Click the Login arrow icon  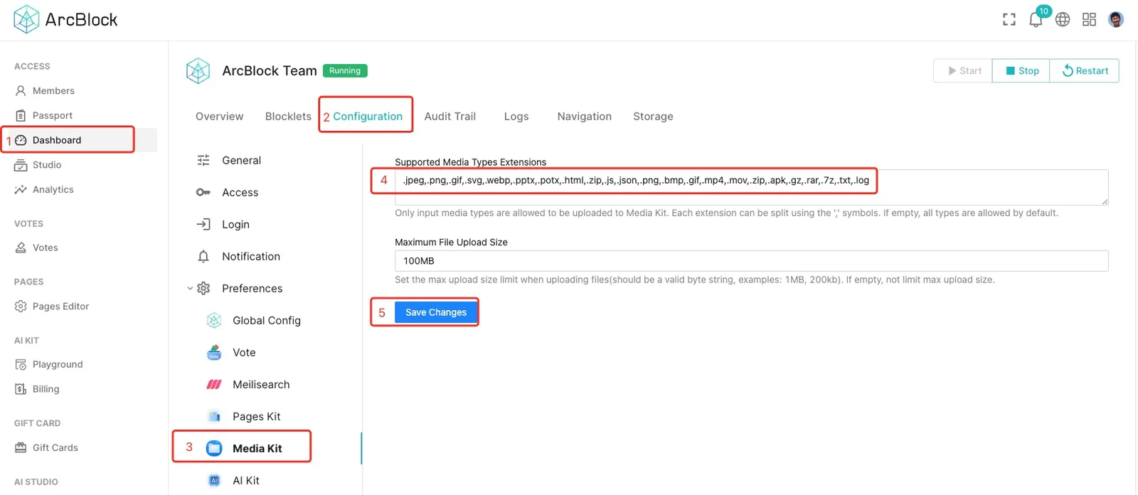(x=203, y=224)
